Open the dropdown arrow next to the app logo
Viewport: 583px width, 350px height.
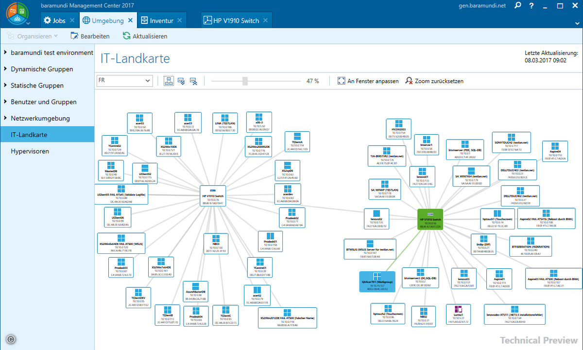point(28,22)
